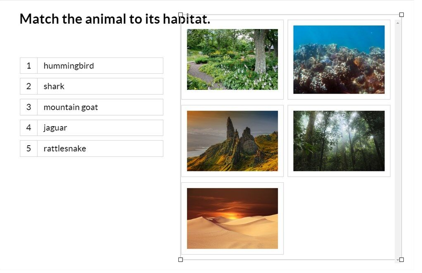This screenshot has height=273, width=422.
Task: Choose the rocky mountain image
Action: (x=232, y=141)
